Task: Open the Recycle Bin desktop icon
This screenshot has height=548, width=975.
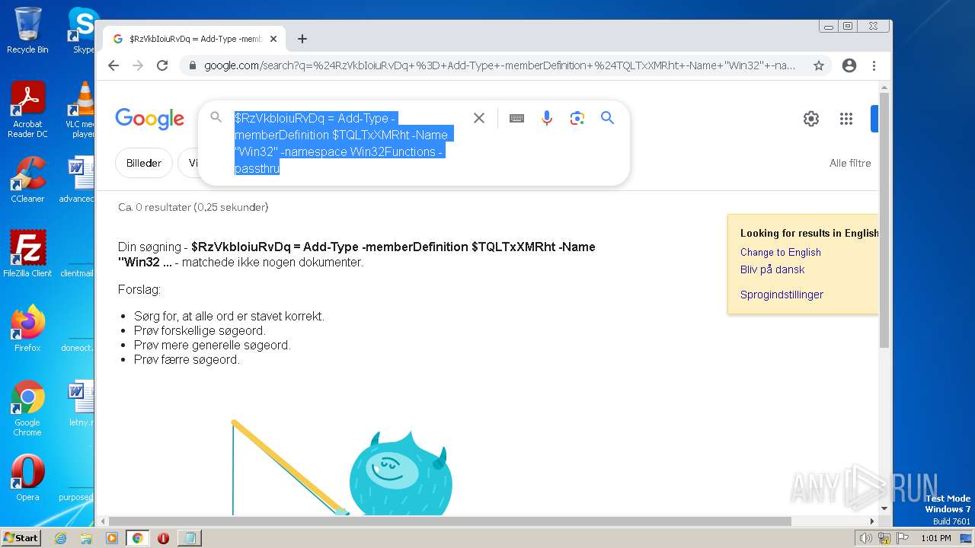Action: pos(27,31)
